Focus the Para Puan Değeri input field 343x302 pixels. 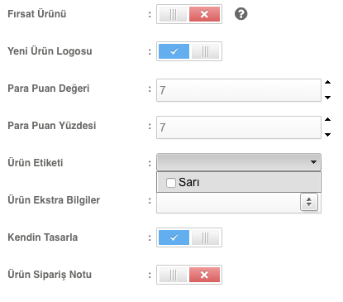239,90
